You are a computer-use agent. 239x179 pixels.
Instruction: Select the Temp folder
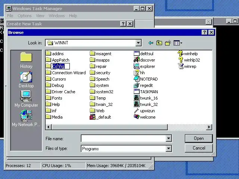tap(98, 98)
